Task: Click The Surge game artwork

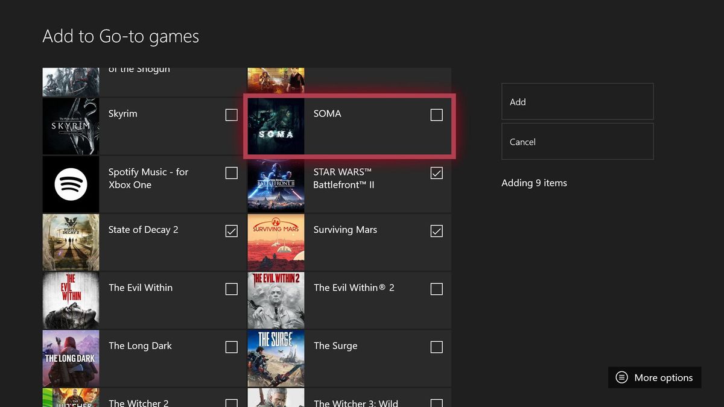Action: [276, 358]
